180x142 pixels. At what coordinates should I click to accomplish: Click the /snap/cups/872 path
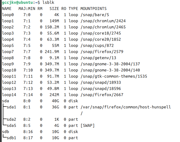click(97, 46)
